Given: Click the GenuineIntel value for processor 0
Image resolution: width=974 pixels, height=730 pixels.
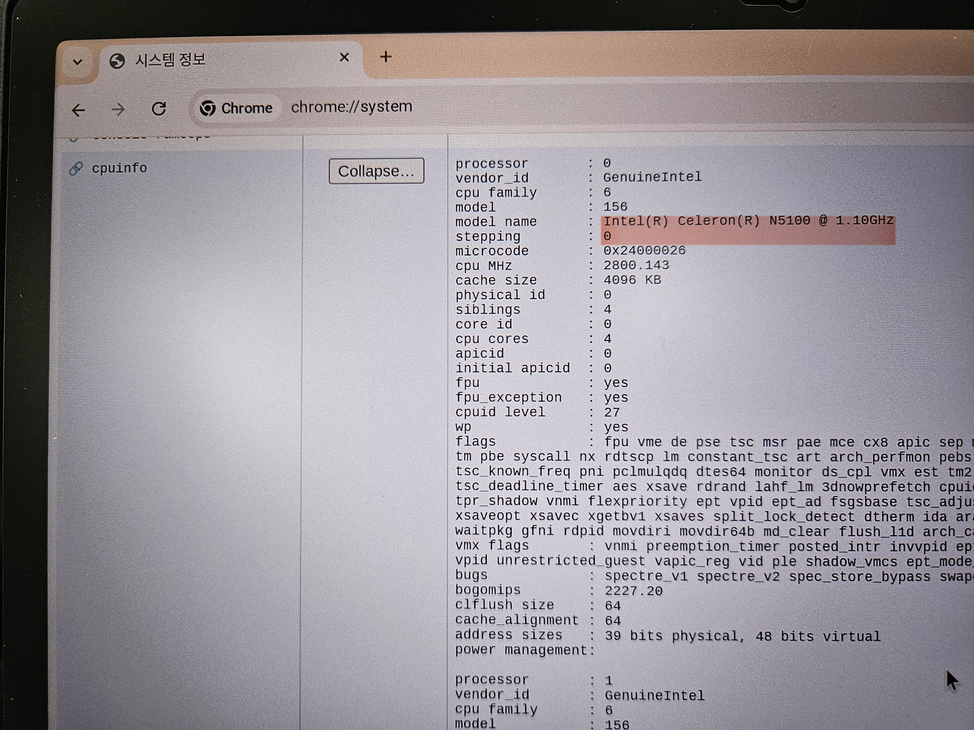Looking at the screenshot, I should pyautogui.click(x=652, y=177).
